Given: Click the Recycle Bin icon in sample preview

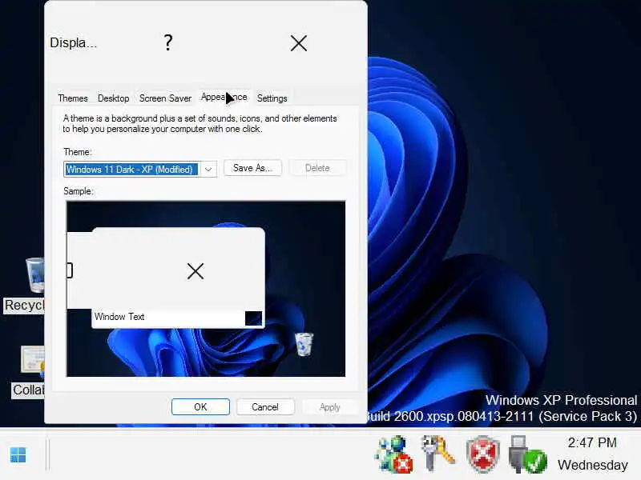Looking at the screenshot, I should (304, 344).
